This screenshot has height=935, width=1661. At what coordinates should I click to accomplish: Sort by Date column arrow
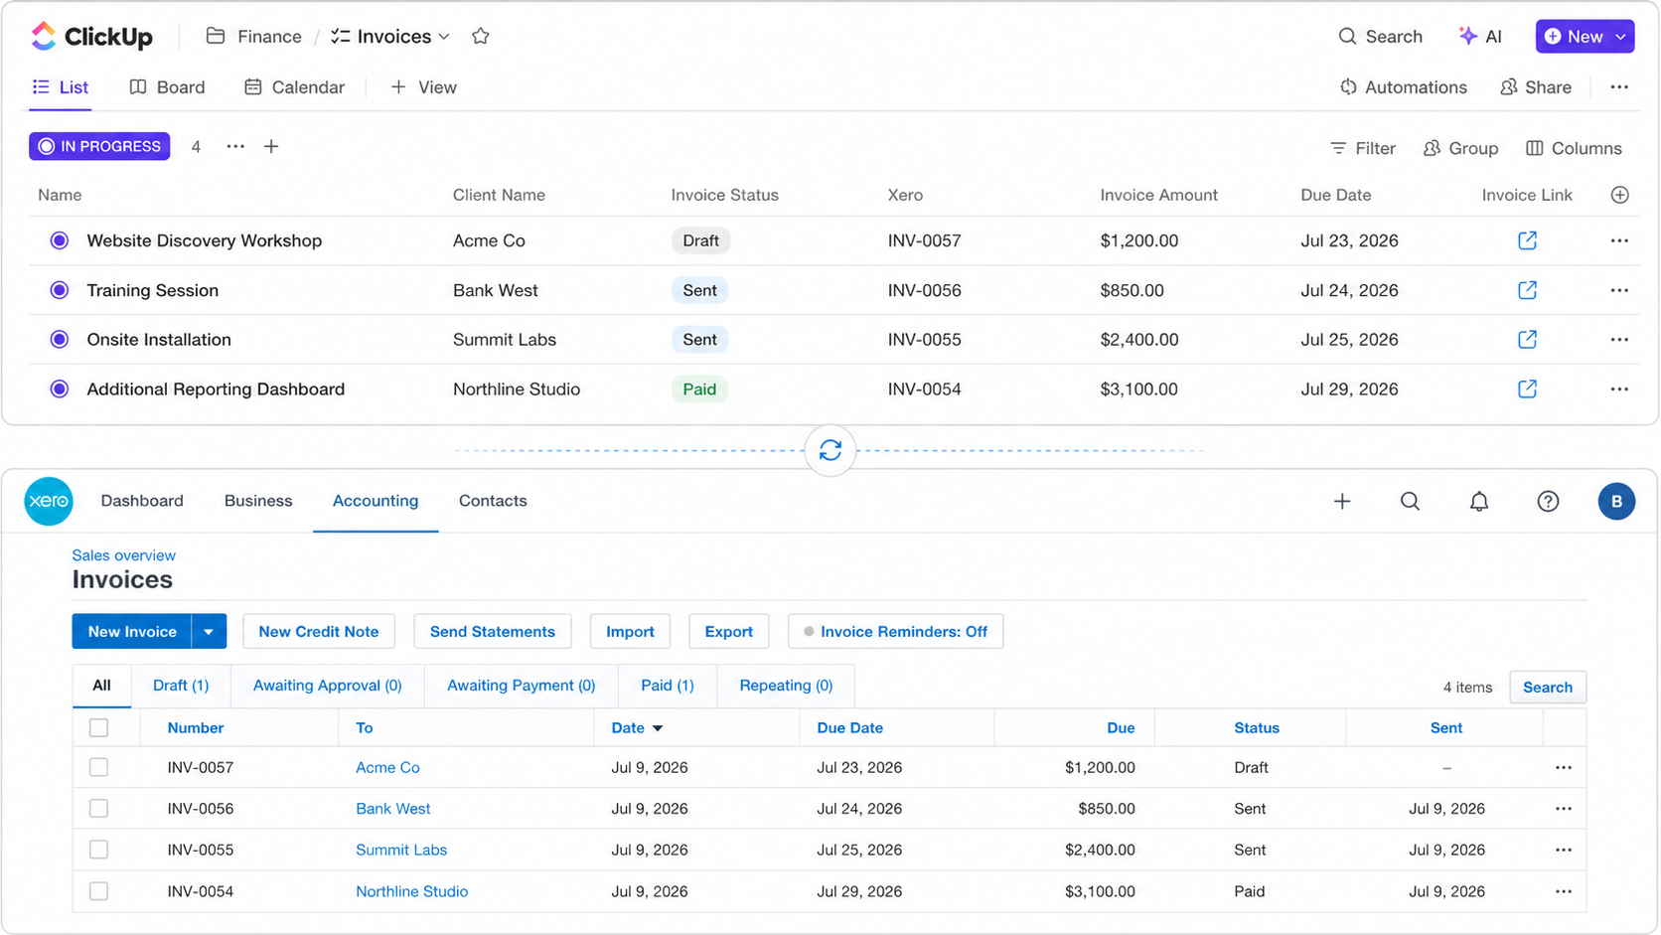pos(658,729)
